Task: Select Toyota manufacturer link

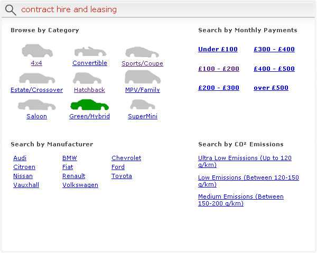Action: [x=122, y=176]
